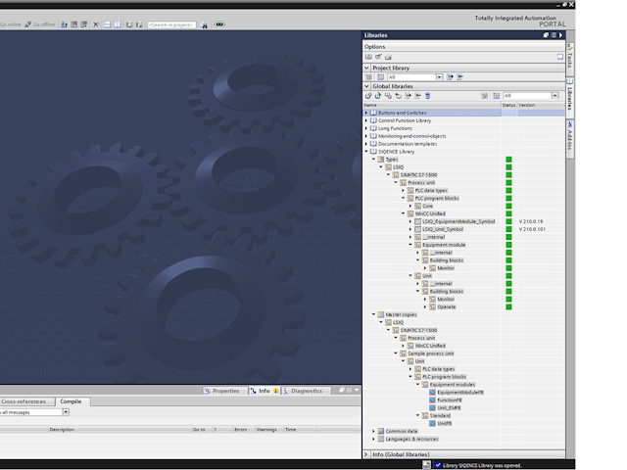Click green status square for LSIQ_Unit_Symbol
This screenshot has height=470, width=627.
click(x=508, y=229)
